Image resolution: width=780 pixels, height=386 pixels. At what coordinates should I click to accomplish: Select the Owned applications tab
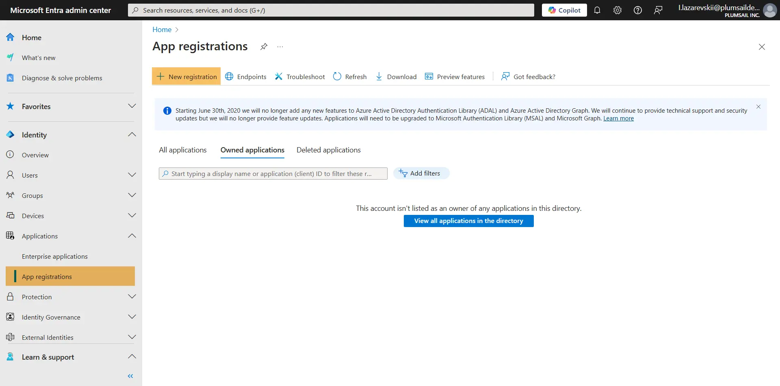[x=252, y=150]
